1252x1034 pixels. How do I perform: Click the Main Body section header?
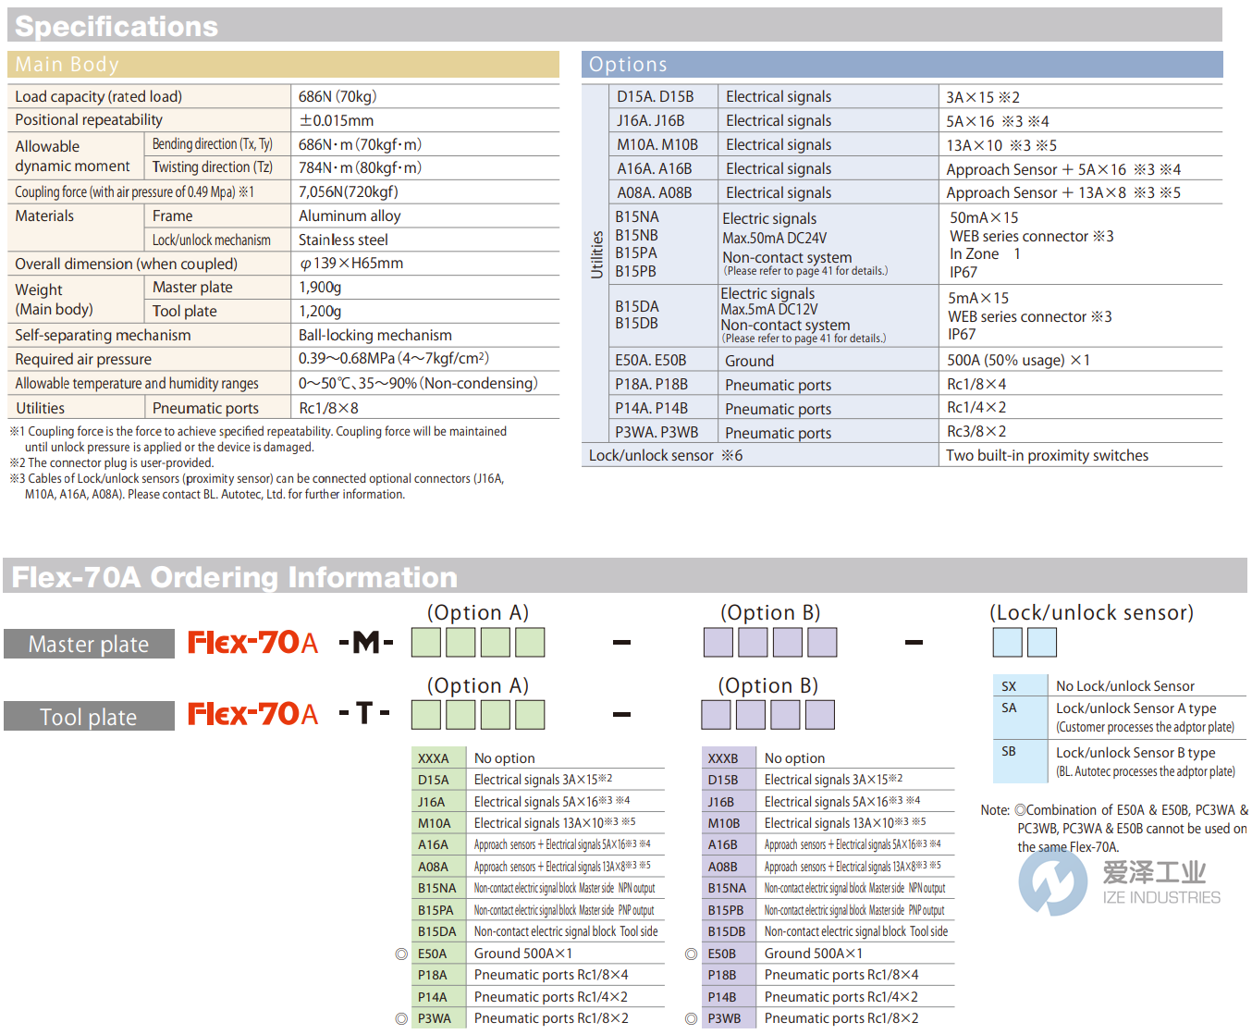tap(283, 65)
